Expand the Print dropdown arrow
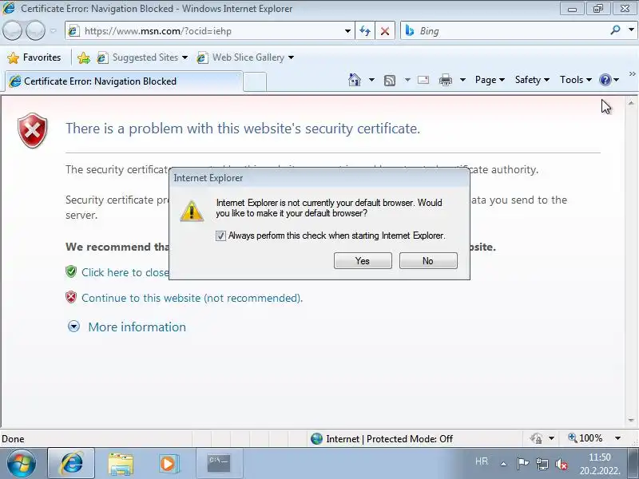Screen dimensions: 639x479 click(462, 80)
